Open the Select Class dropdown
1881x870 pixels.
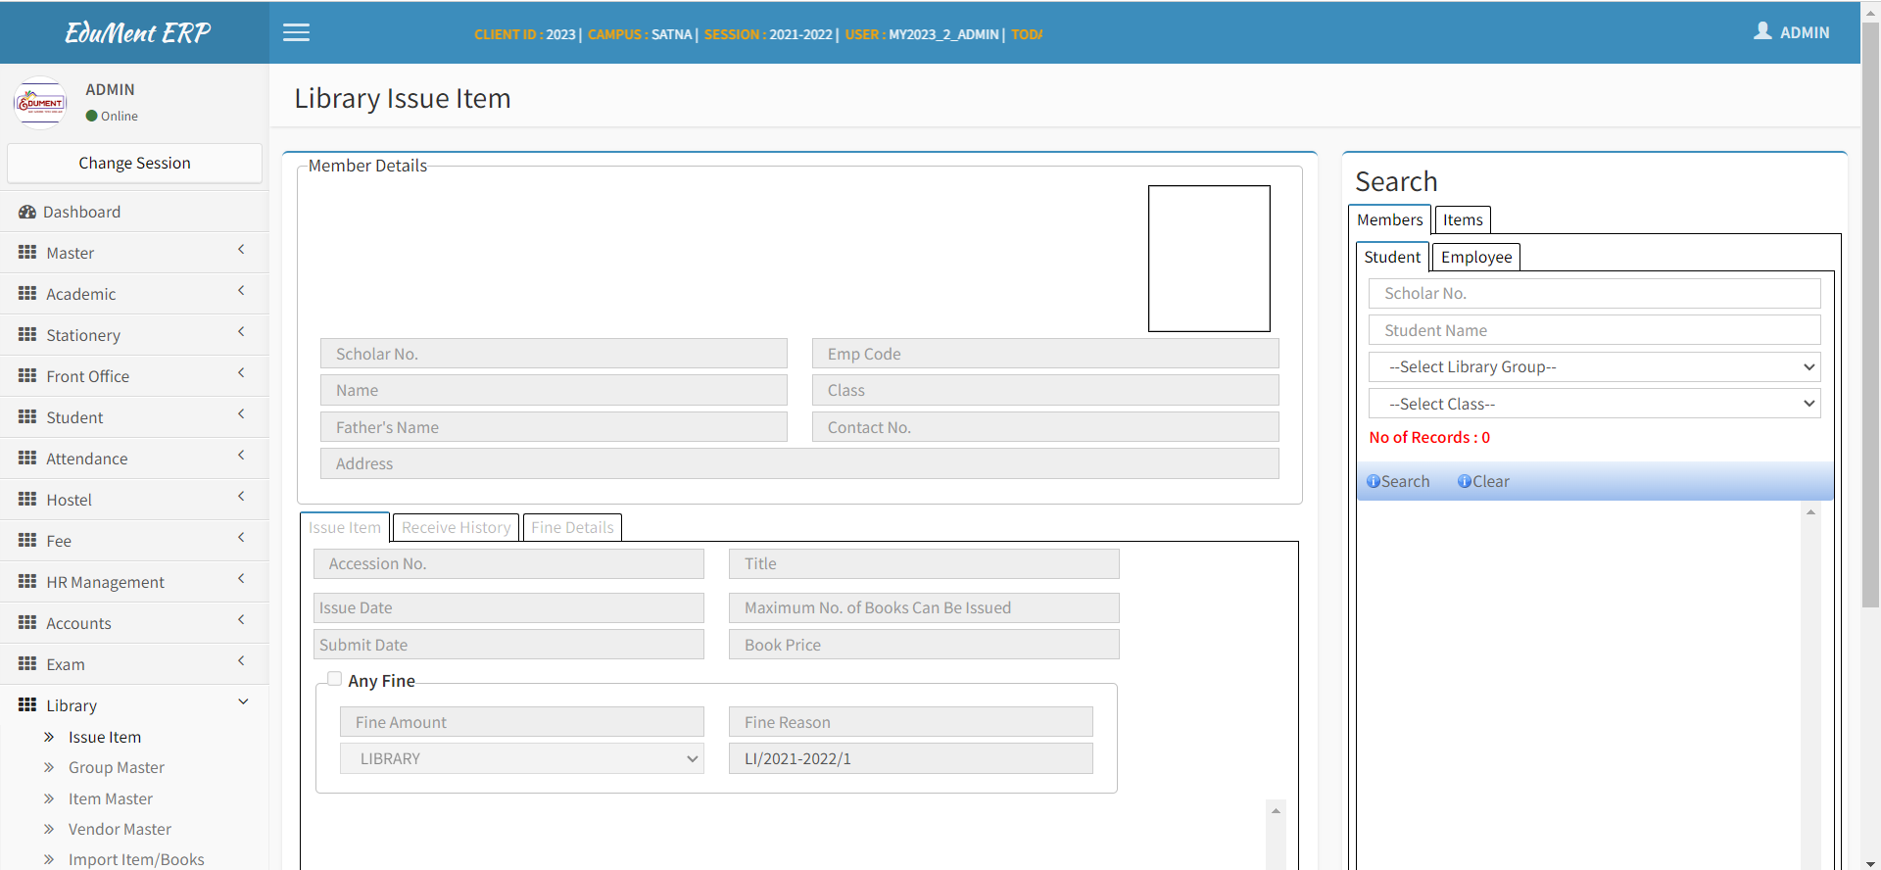point(1594,404)
